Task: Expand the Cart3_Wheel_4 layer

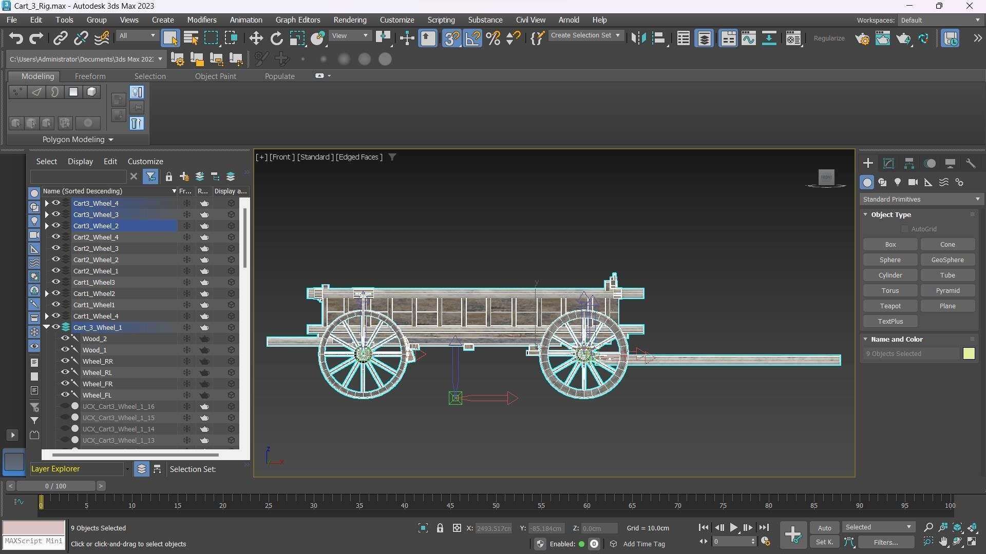Action: click(47, 203)
